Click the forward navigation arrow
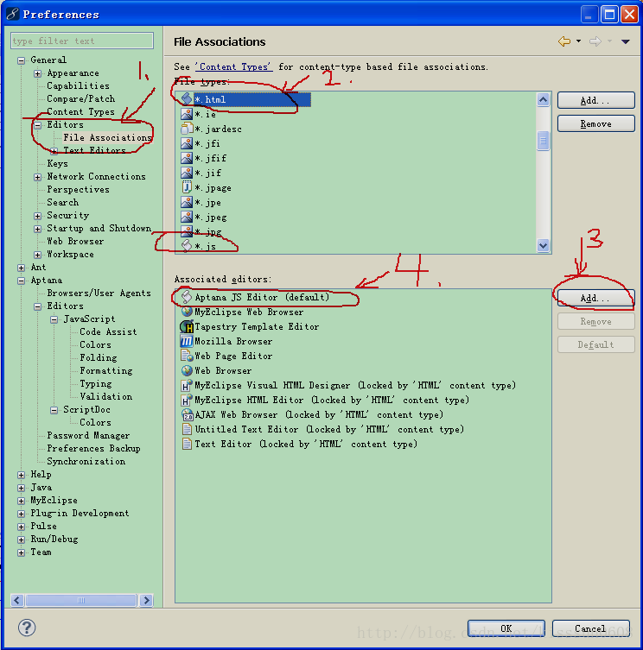This screenshot has width=643, height=650. point(595,41)
